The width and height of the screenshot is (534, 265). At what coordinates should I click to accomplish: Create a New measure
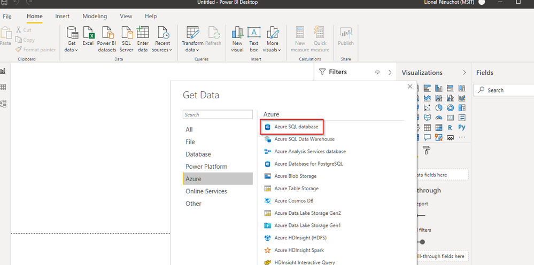click(x=300, y=39)
